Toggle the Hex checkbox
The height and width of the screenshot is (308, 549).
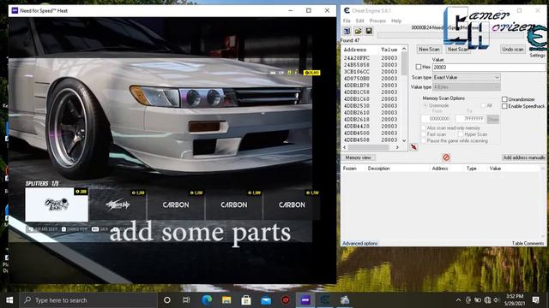click(x=419, y=67)
